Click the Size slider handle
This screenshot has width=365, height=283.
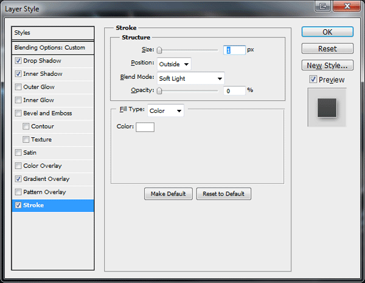(159, 50)
